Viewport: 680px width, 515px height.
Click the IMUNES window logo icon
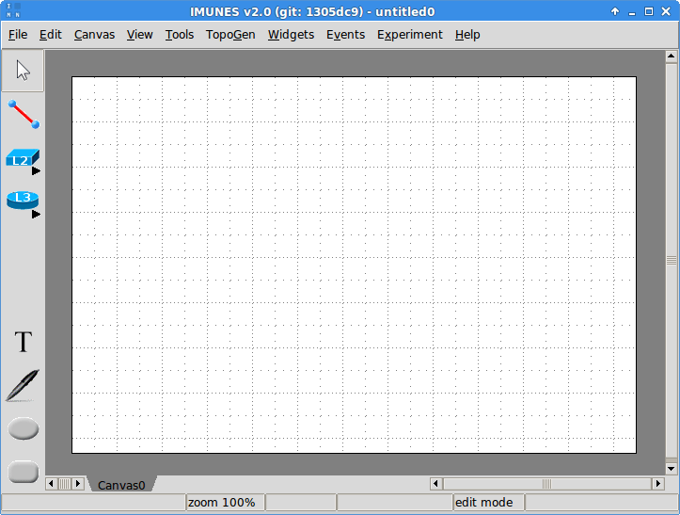[13, 11]
